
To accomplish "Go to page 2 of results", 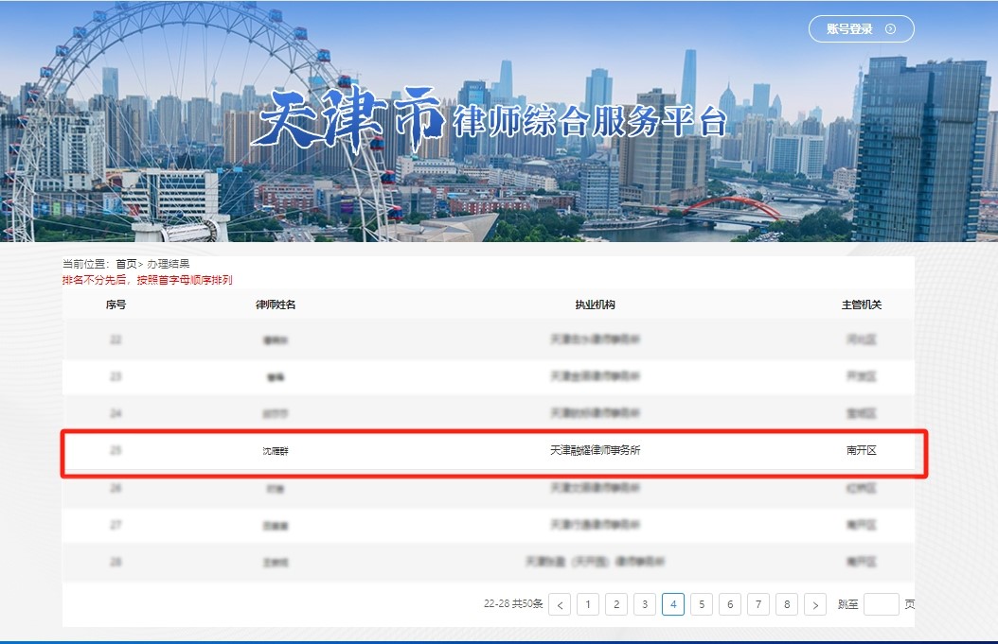I will click(617, 603).
